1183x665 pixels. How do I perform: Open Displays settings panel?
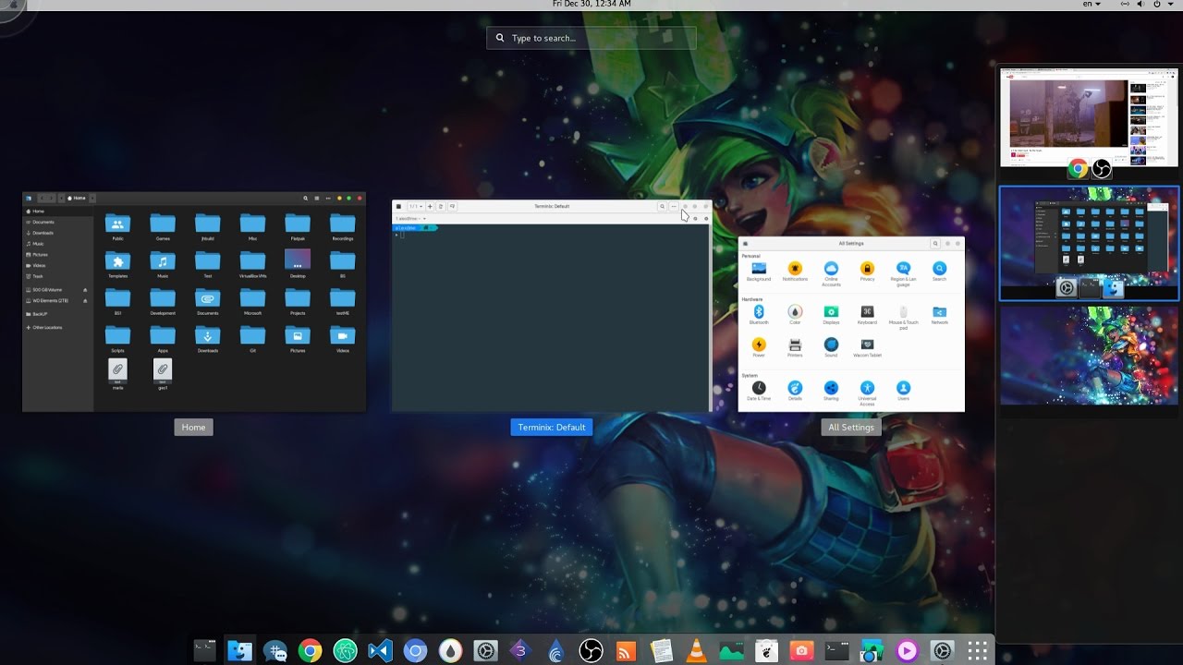pyautogui.click(x=831, y=315)
